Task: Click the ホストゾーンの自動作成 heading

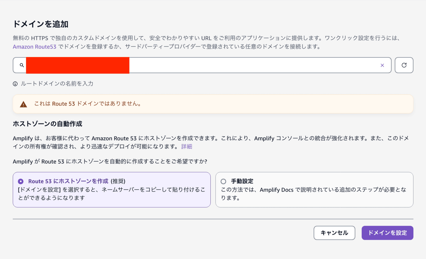Action: (x=47, y=124)
